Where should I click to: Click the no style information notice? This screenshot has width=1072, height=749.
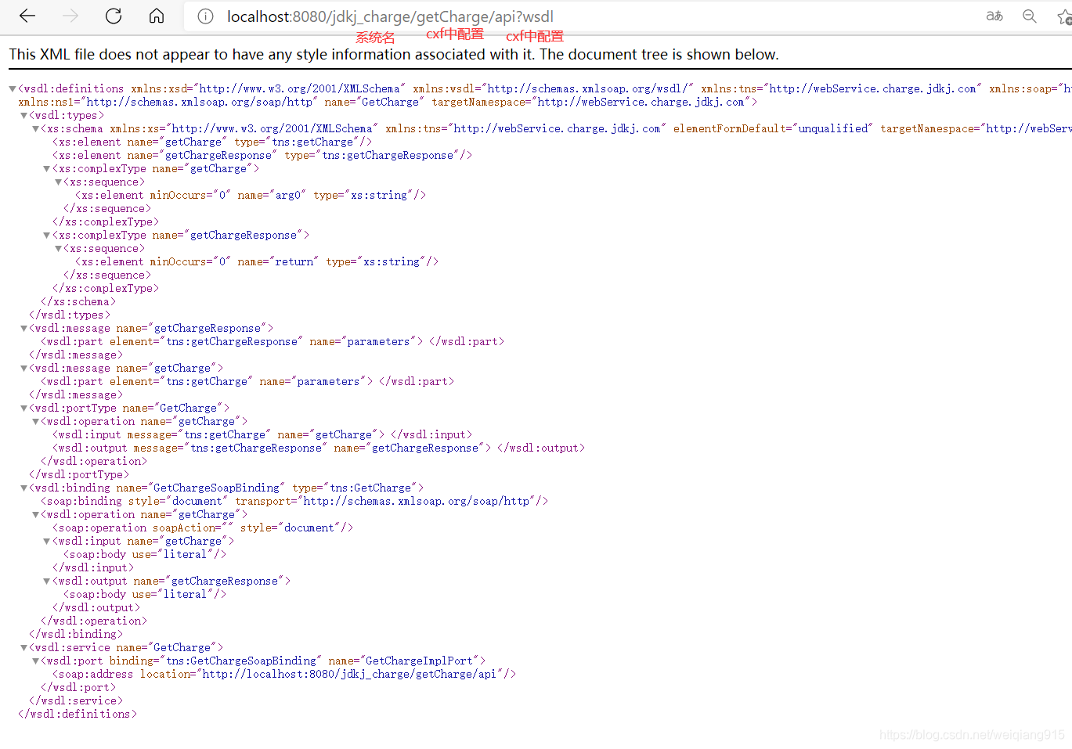pos(394,54)
